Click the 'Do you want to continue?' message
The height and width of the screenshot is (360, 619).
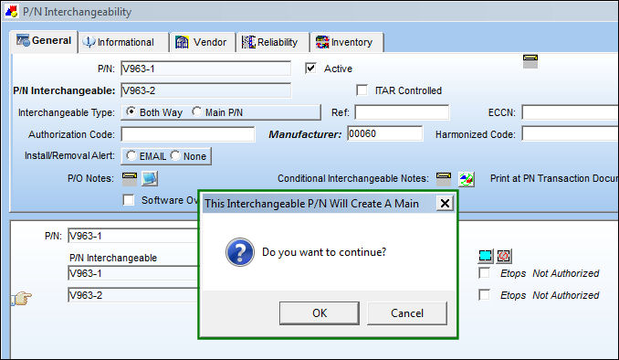pyautogui.click(x=324, y=252)
